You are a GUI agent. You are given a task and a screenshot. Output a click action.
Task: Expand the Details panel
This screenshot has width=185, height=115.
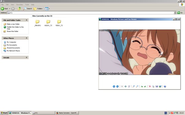click(x=26, y=57)
